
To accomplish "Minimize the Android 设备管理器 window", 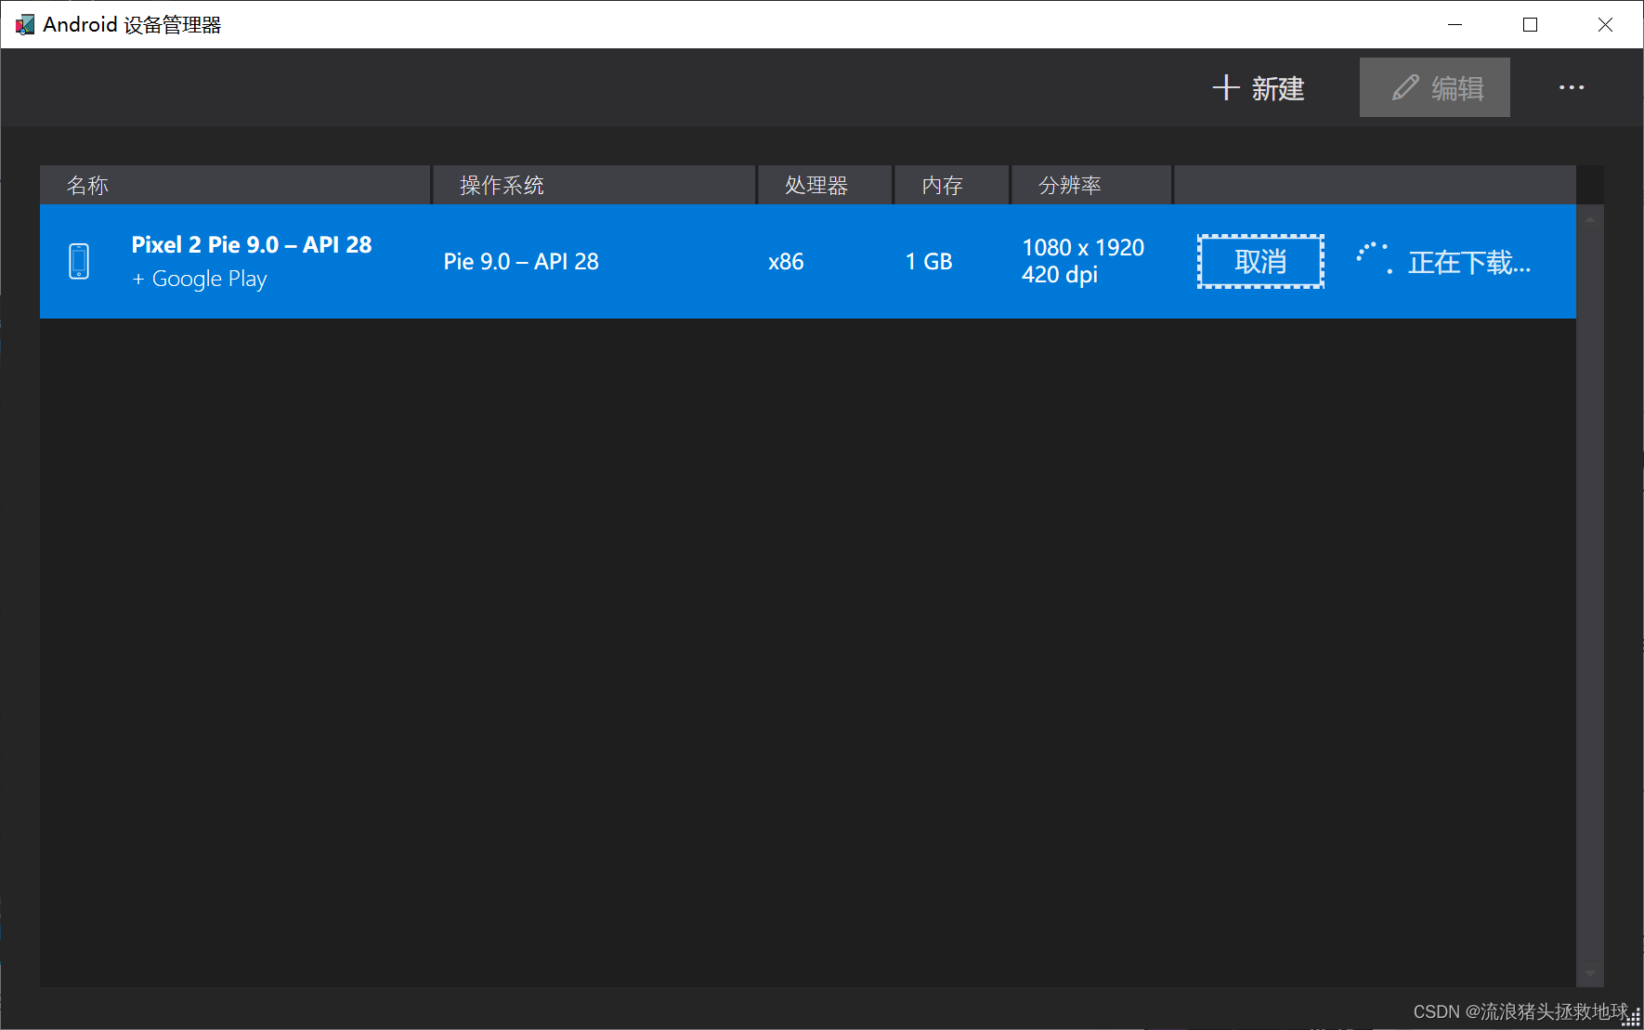I will (x=1455, y=25).
